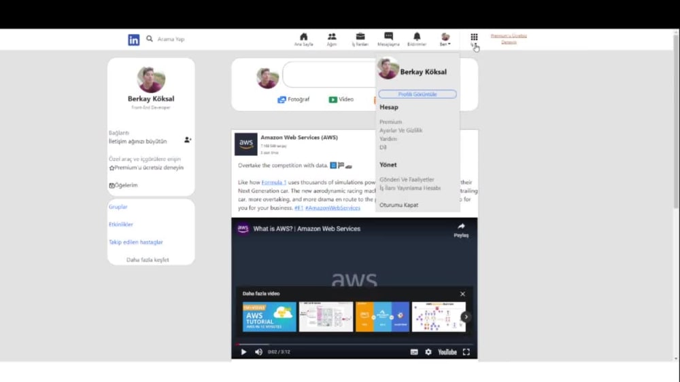Viewport: 680px width, 382px height.
Task: Click the #F1 hashtag
Action: tap(299, 208)
